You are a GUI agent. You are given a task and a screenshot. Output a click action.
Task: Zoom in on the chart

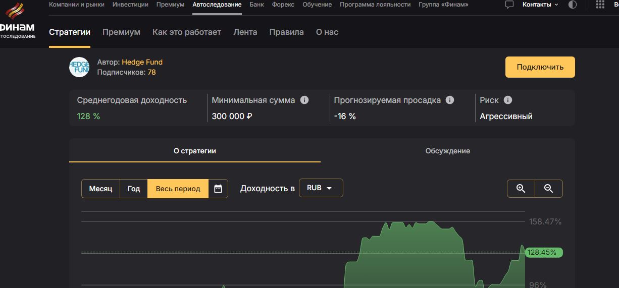click(521, 189)
